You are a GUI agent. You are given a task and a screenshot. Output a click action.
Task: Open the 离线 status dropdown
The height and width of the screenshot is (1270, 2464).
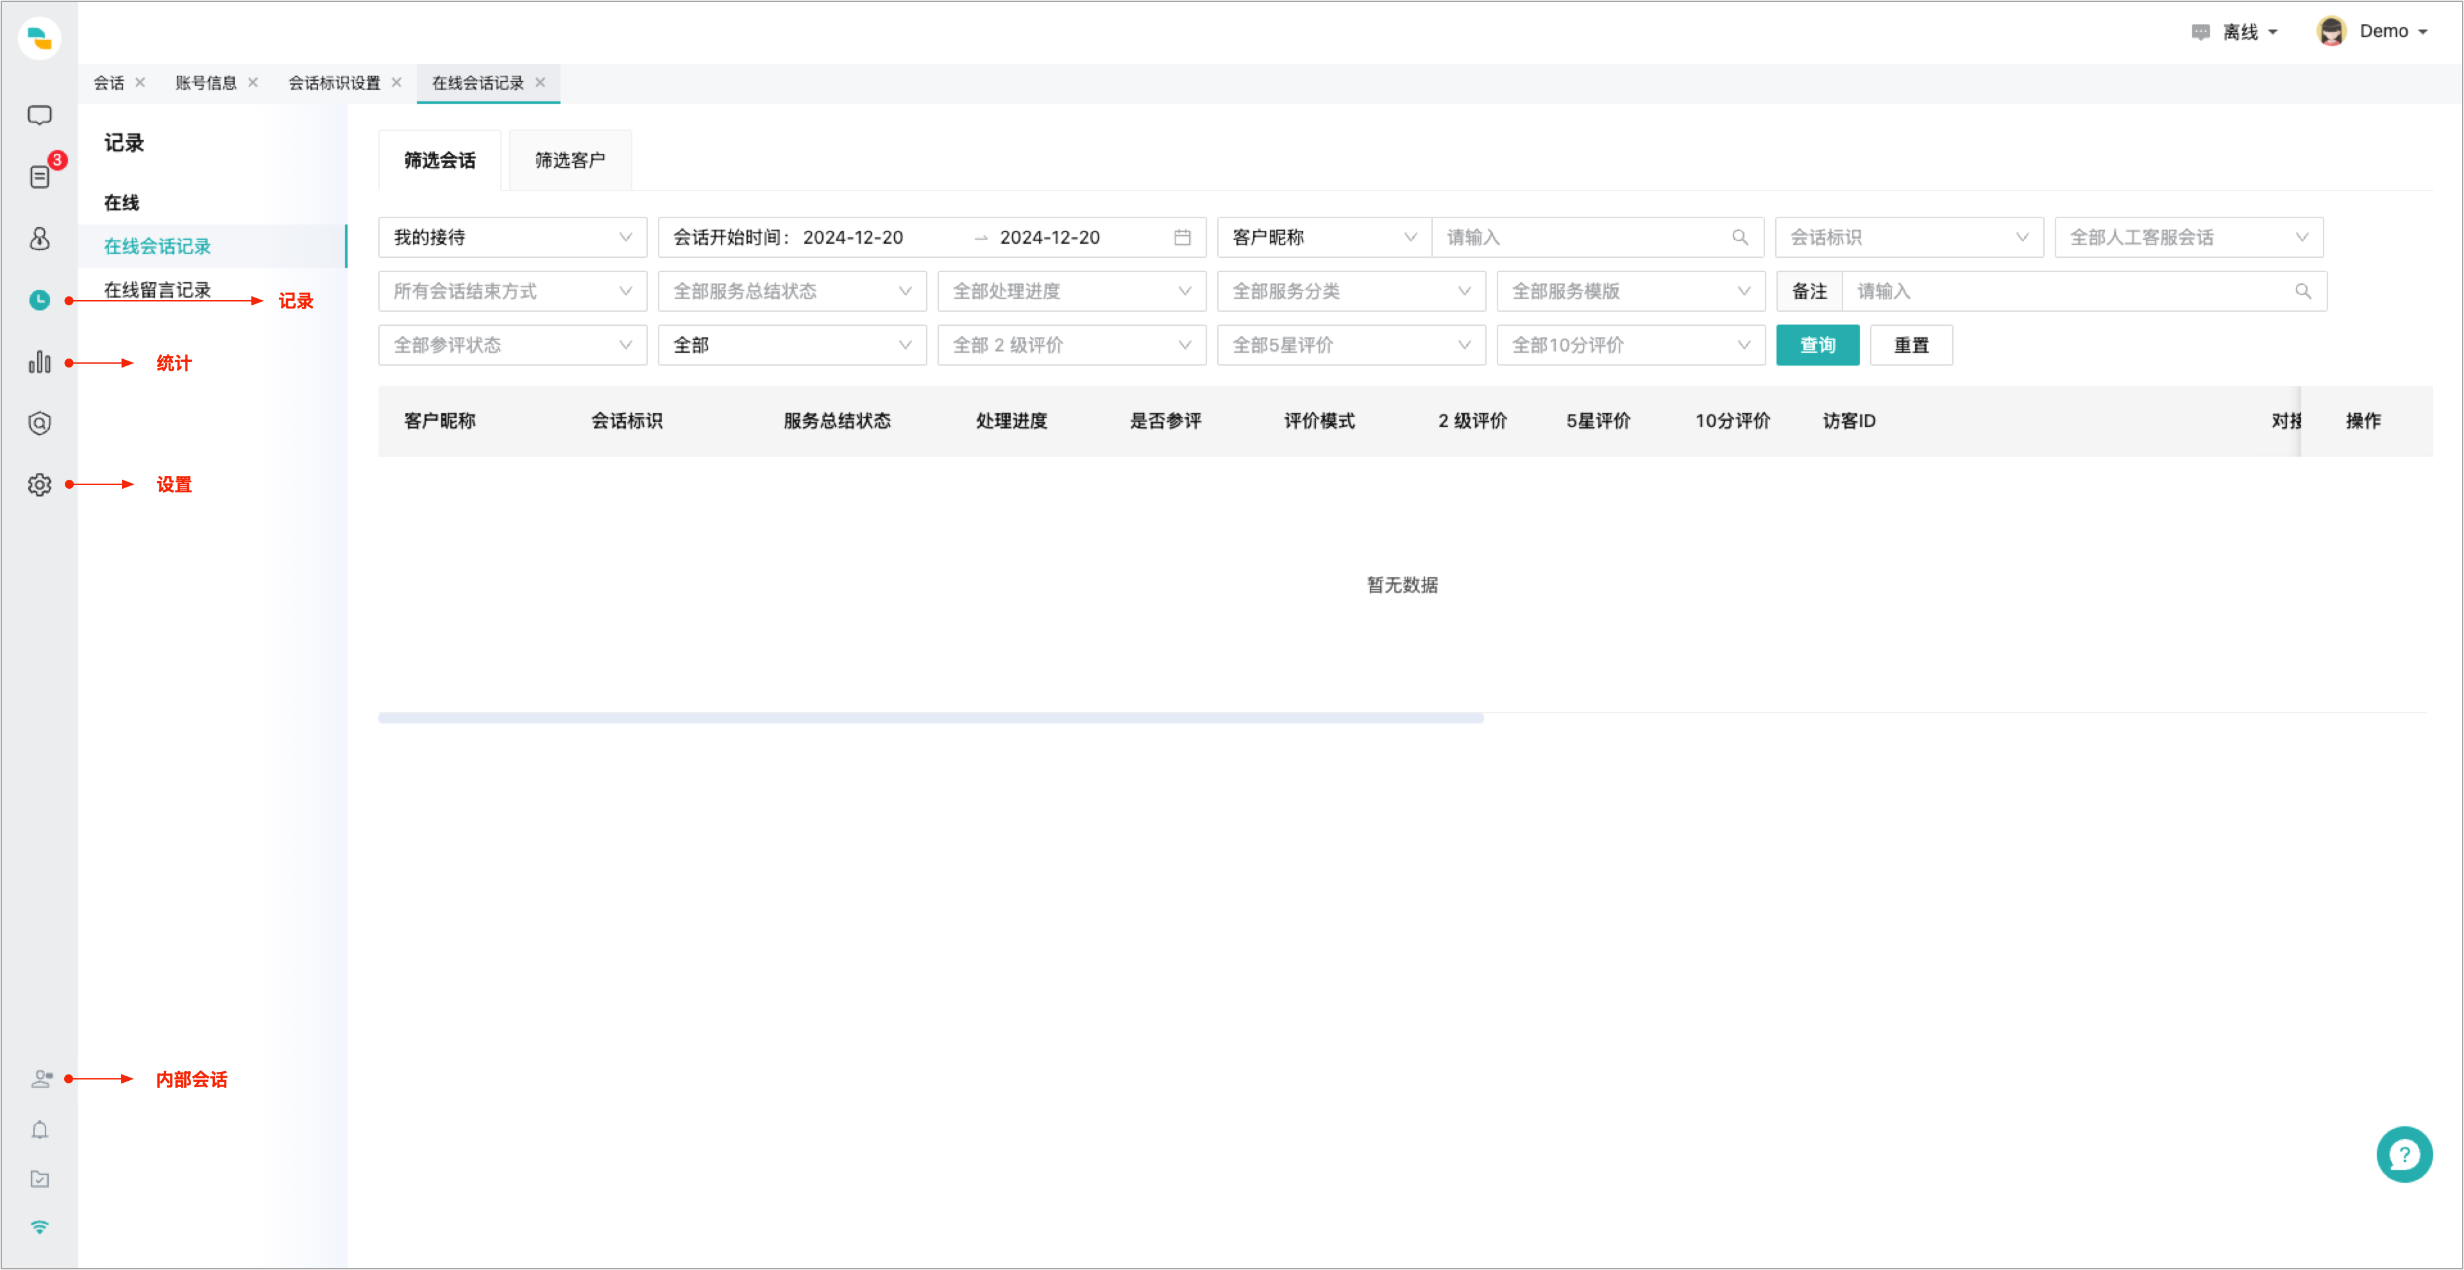pyautogui.click(x=2249, y=33)
